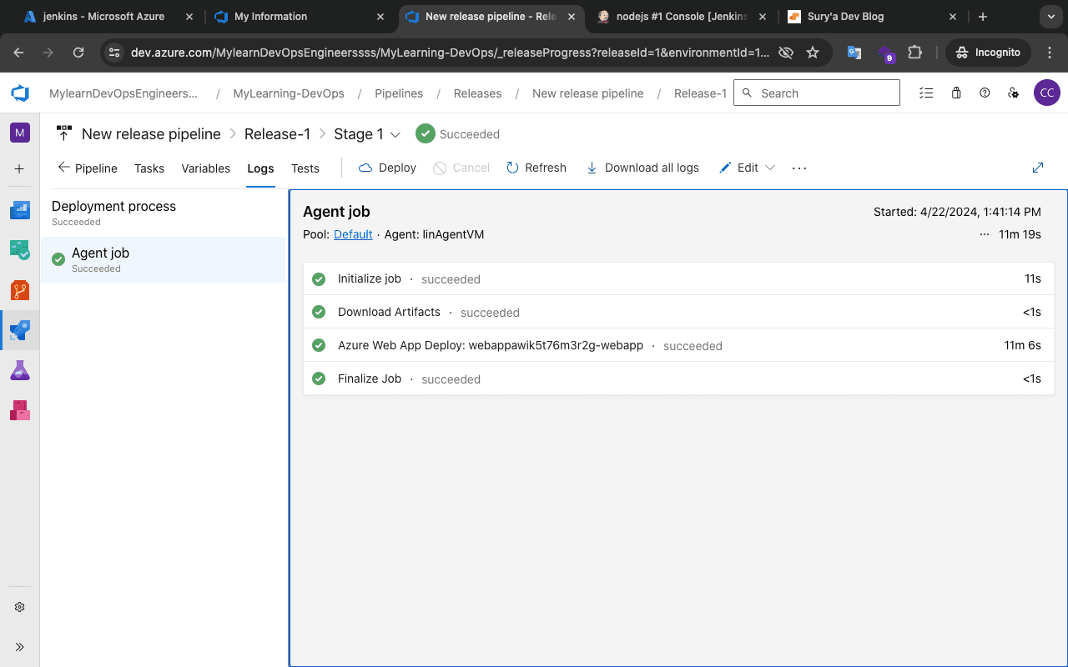This screenshot has height=667, width=1068.
Task: Open work items checklist icon in header
Action: click(x=926, y=93)
